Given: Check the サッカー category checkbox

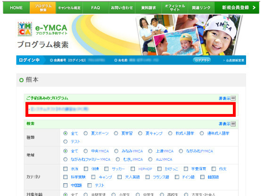Looking at the screenshot, I should 106,169.
